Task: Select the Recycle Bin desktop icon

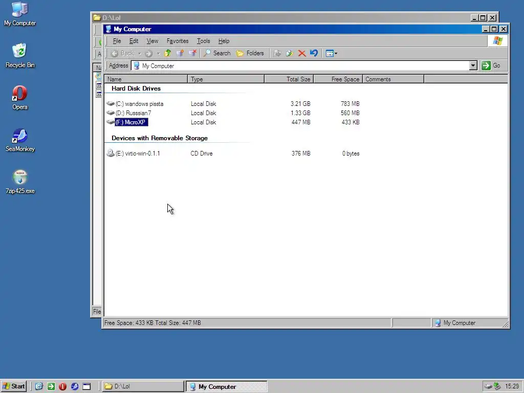Action: [x=20, y=56]
